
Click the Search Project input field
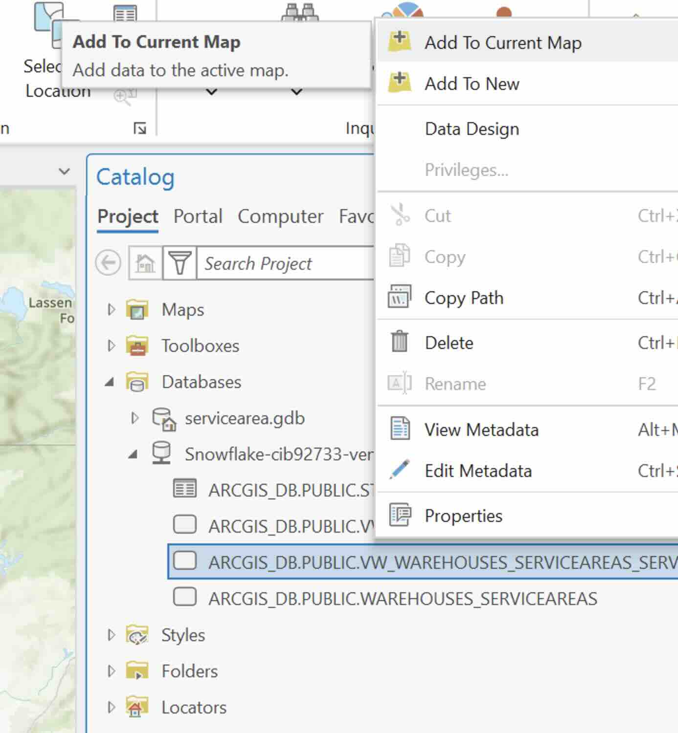click(x=286, y=263)
